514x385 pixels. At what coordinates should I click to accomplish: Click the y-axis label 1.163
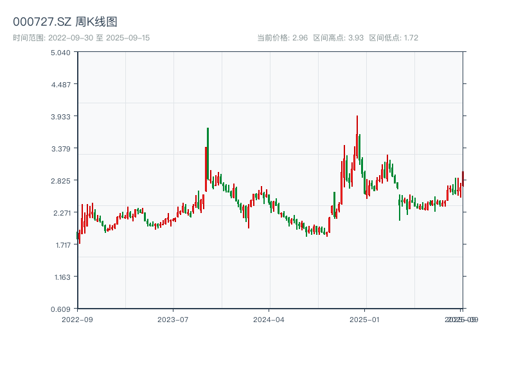click(62, 277)
